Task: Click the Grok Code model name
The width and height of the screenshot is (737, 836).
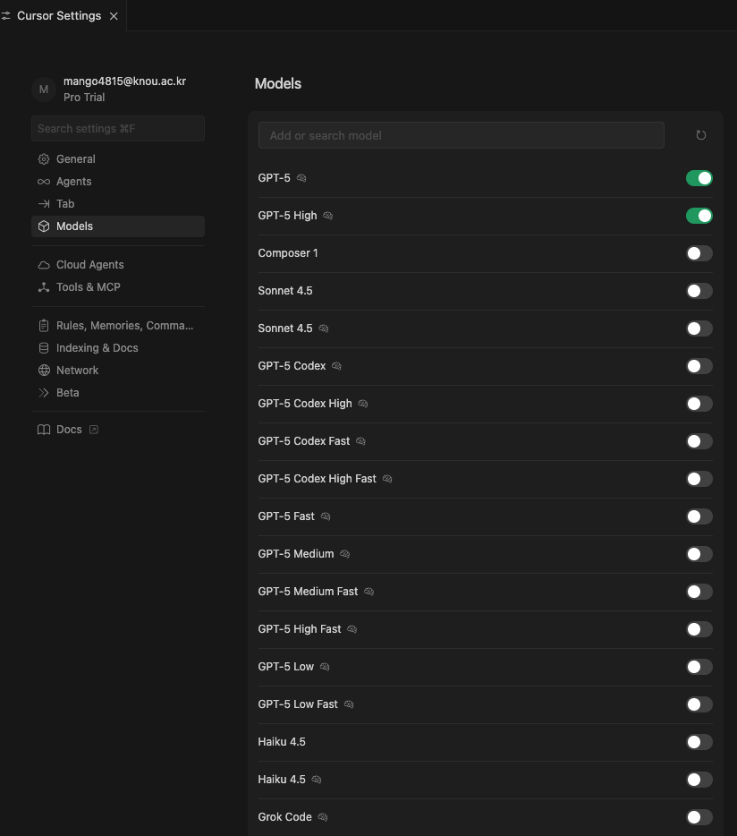Action: [x=284, y=817]
